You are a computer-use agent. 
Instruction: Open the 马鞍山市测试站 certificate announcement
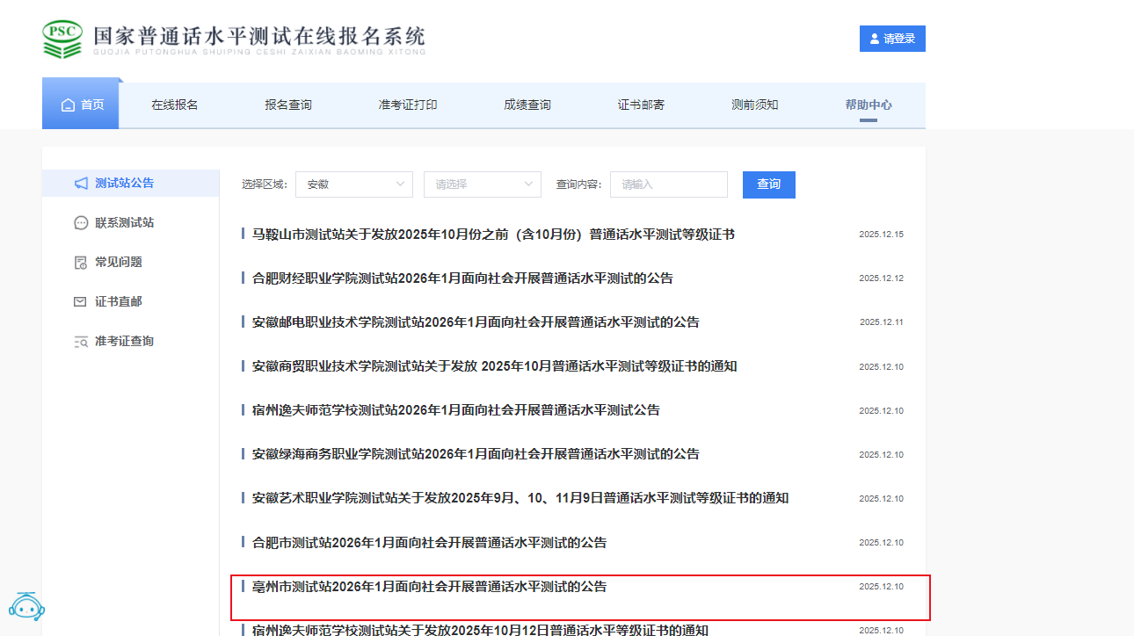[493, 235]
